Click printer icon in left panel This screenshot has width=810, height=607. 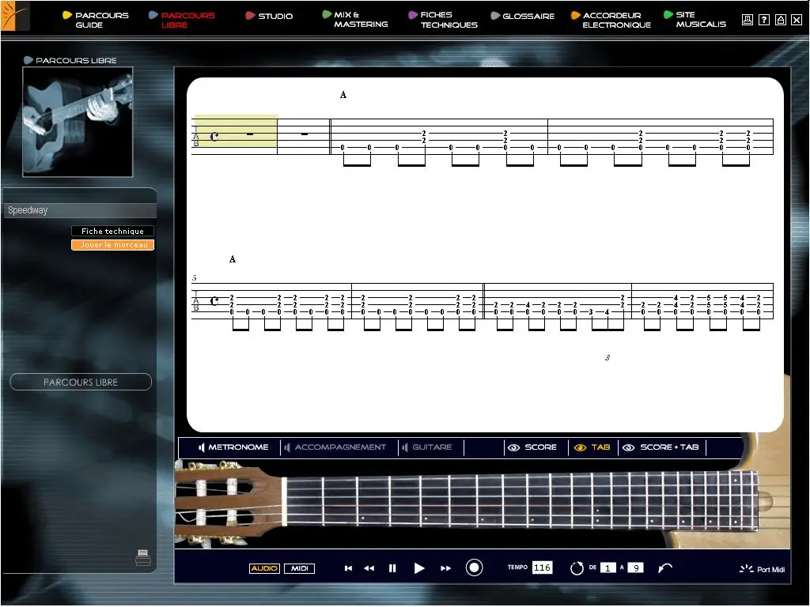[x=143, y=557]
